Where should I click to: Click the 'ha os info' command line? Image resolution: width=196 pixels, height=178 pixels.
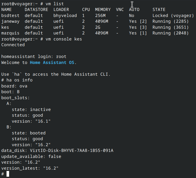pos(20,80)
